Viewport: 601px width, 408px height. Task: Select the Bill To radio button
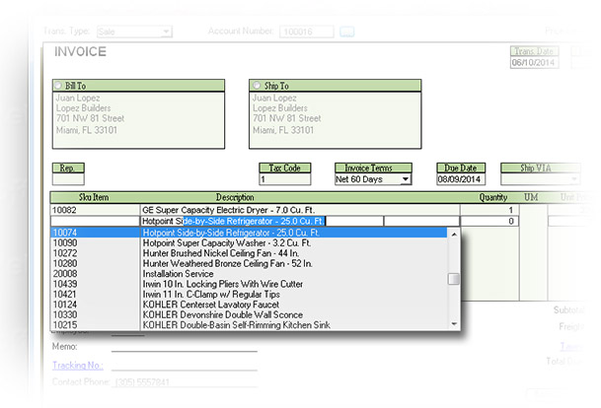[x=58, y=86]
